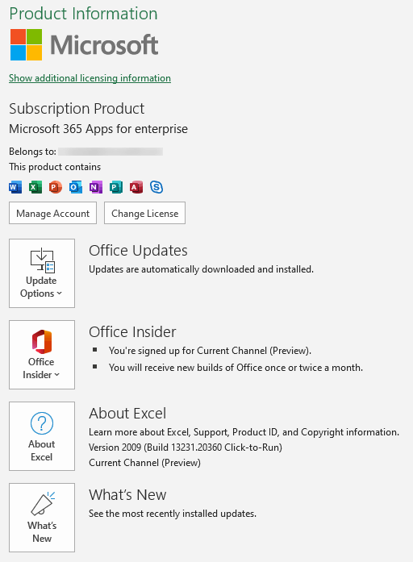
Task: Click the Excel app icon
Action: (35, 187)
